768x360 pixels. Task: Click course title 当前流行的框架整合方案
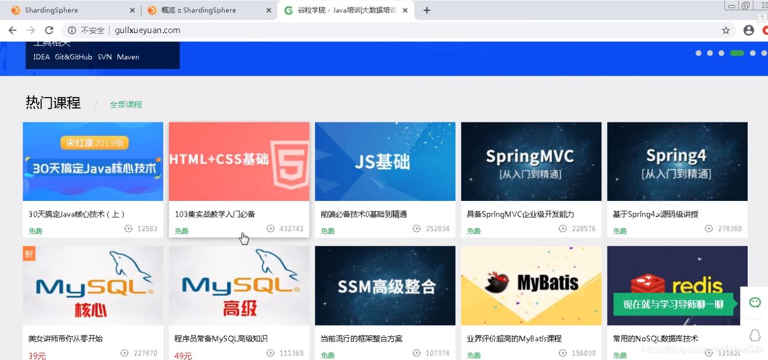pyautogui.click(x=361, y=339)
